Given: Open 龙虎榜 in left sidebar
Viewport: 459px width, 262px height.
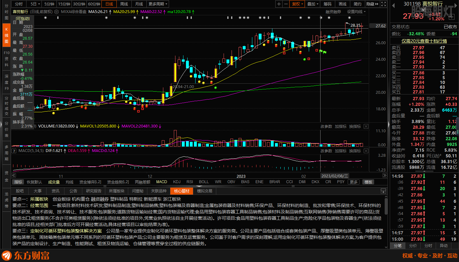Looking at the screenshot, I should point(6,200).
